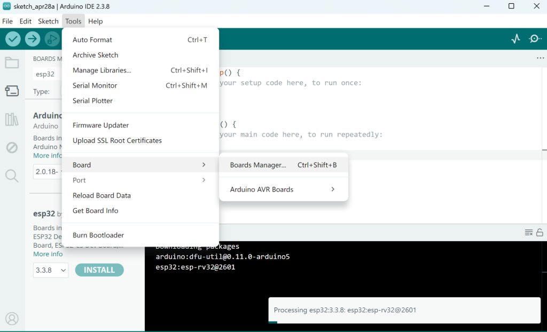Open the File menu

pyautogui.click(x=7, y=21)
